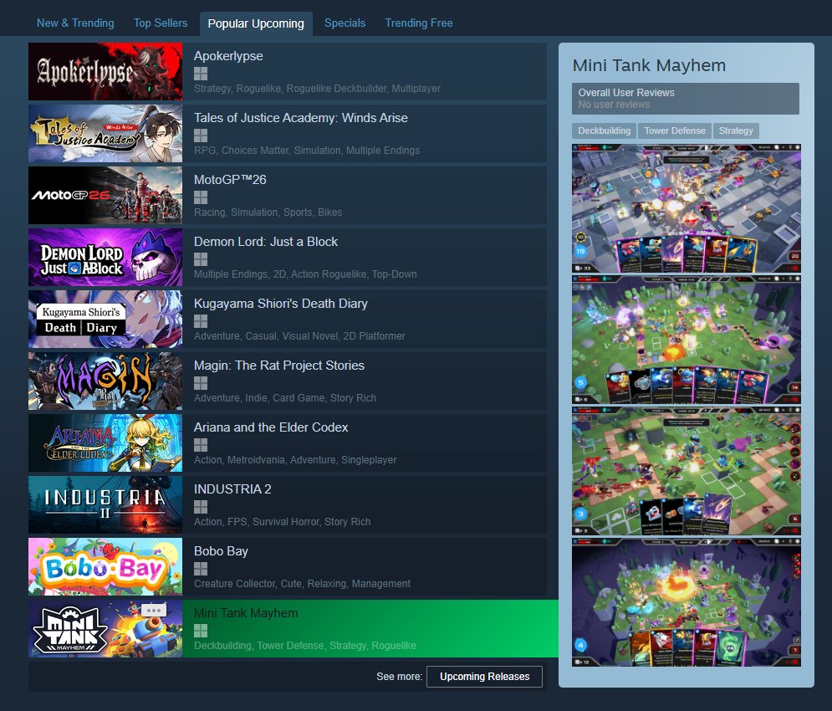Open the Apokerlypse capsule image
The width and height of the screenshot is (832, 711).
[105, 72]
